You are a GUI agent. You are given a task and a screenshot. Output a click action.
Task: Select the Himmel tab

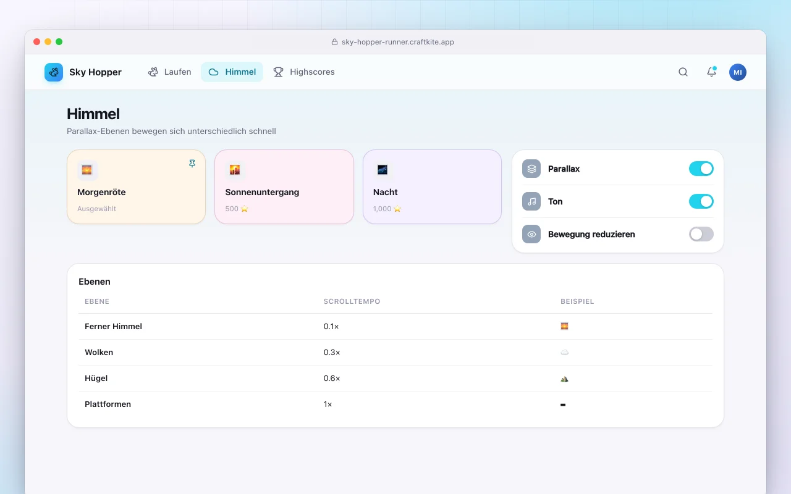232,72
